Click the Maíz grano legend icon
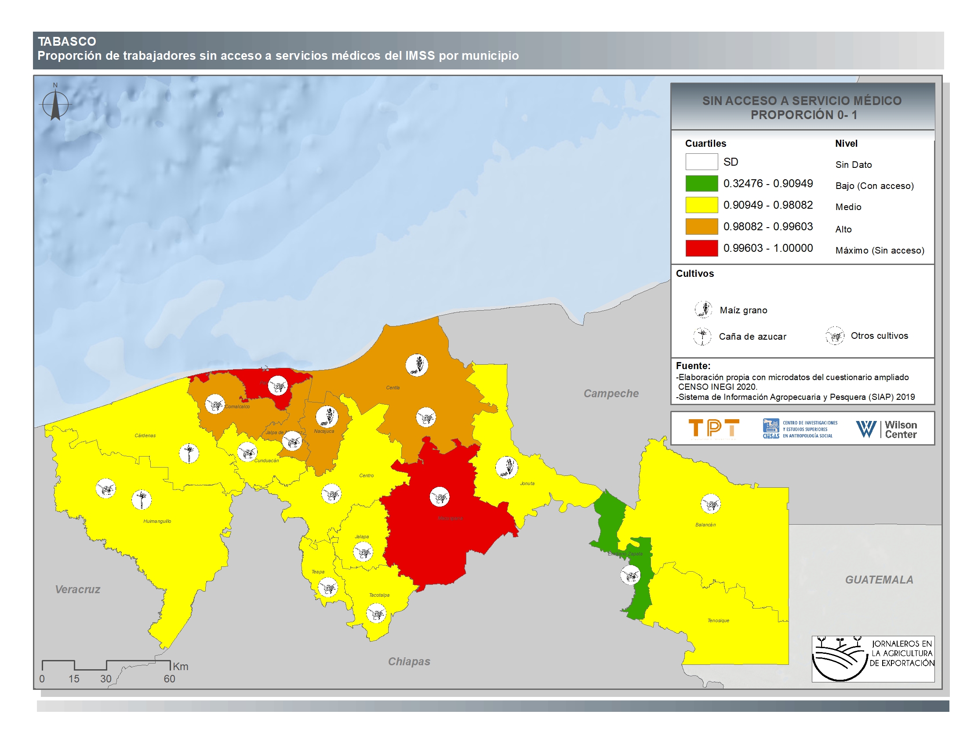 coord(703,309)
